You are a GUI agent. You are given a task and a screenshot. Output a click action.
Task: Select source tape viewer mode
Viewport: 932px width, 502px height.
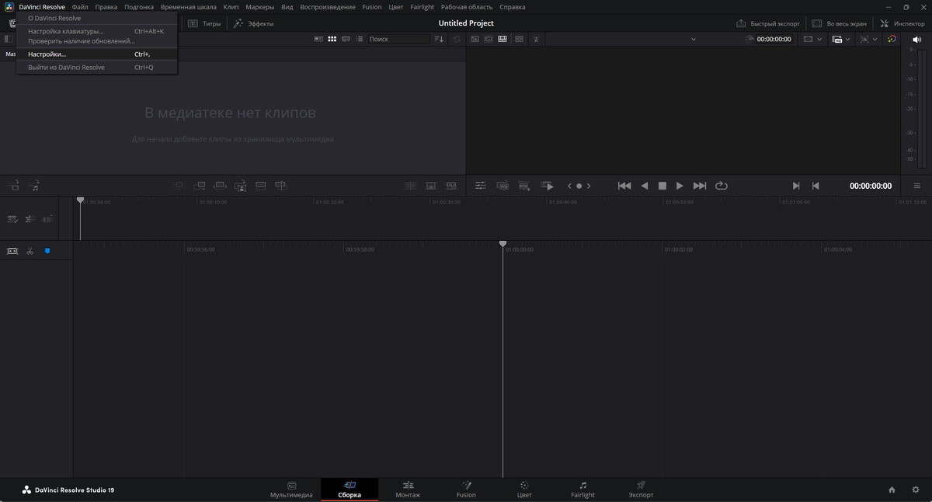point(489,39)
